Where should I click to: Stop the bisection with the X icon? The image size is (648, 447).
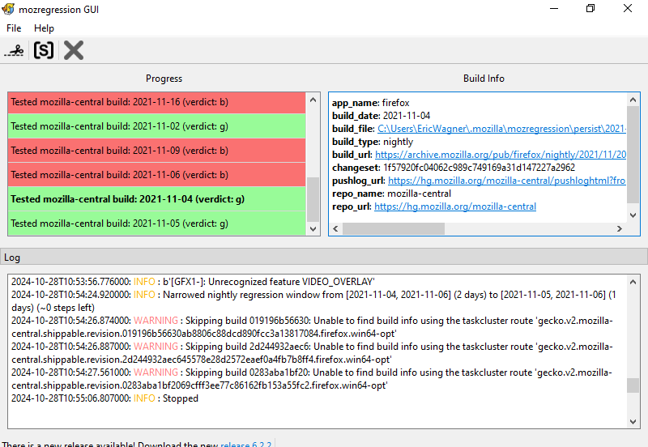74,50
